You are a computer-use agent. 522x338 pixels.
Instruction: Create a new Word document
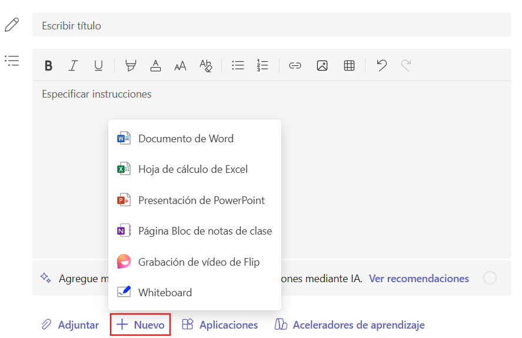[x=195, y=138]
